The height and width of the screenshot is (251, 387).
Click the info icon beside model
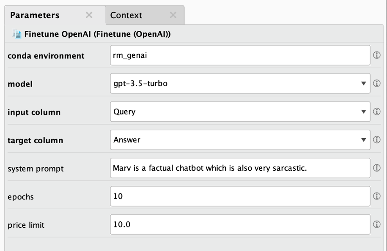[377, 83]
